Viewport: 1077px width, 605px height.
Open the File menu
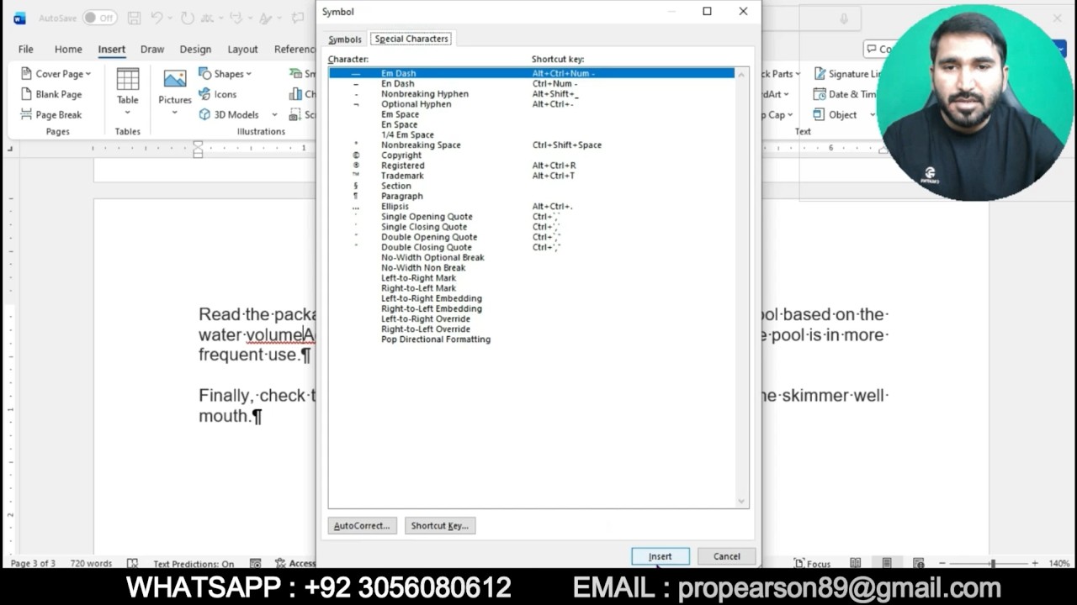pyautogui.click(x=26, y=49)
